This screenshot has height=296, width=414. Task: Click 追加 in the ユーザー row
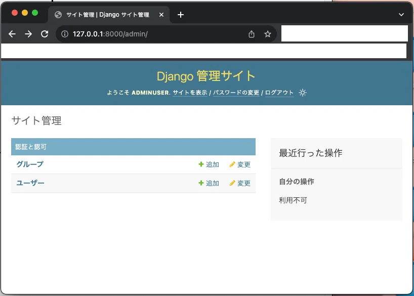(x=213, y=183)
